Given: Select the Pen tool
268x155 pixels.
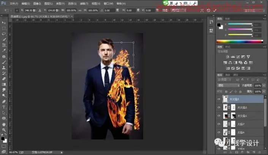Looking at the screenshot, I should tap(4, 102).
